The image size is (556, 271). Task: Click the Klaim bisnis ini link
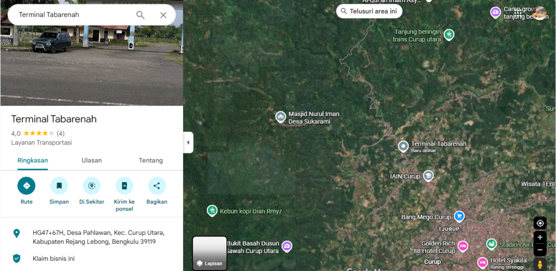pyautogui.click(x=54, y=259)
